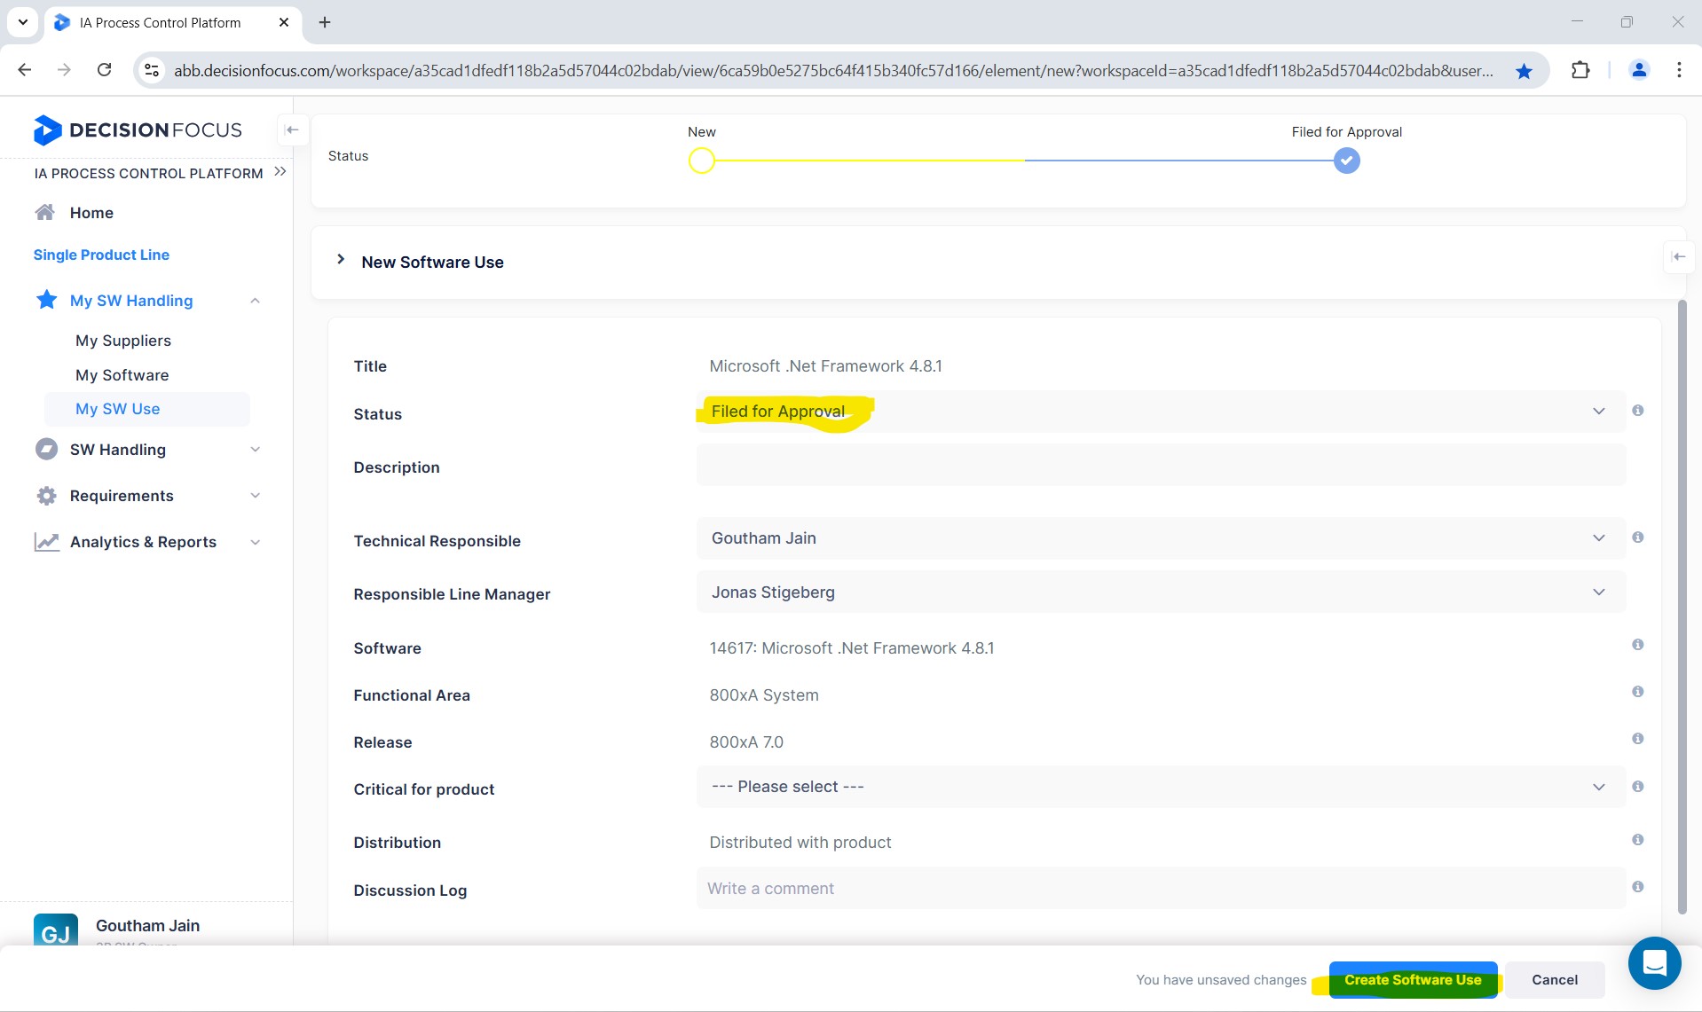This screenshot has height=1012, width=1702.
Task: Open My Suppliers in the sidebar
Action: 123,341
